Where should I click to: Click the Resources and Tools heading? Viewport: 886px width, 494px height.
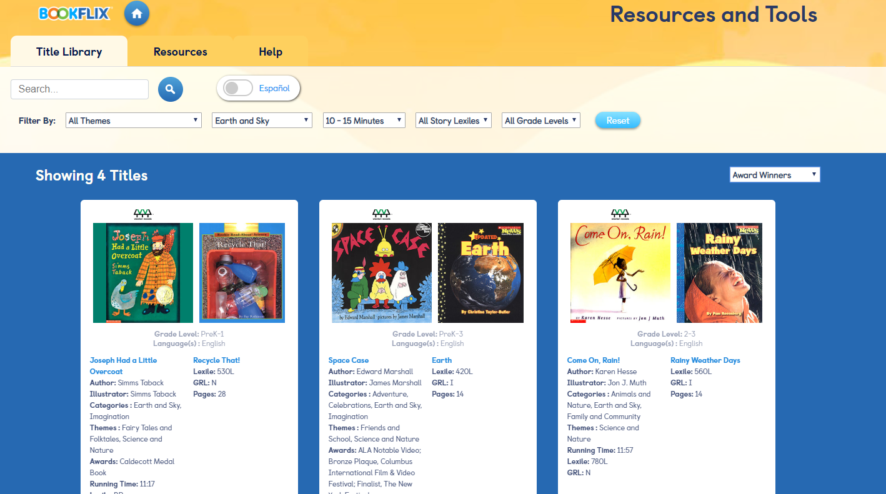(714, 14)
